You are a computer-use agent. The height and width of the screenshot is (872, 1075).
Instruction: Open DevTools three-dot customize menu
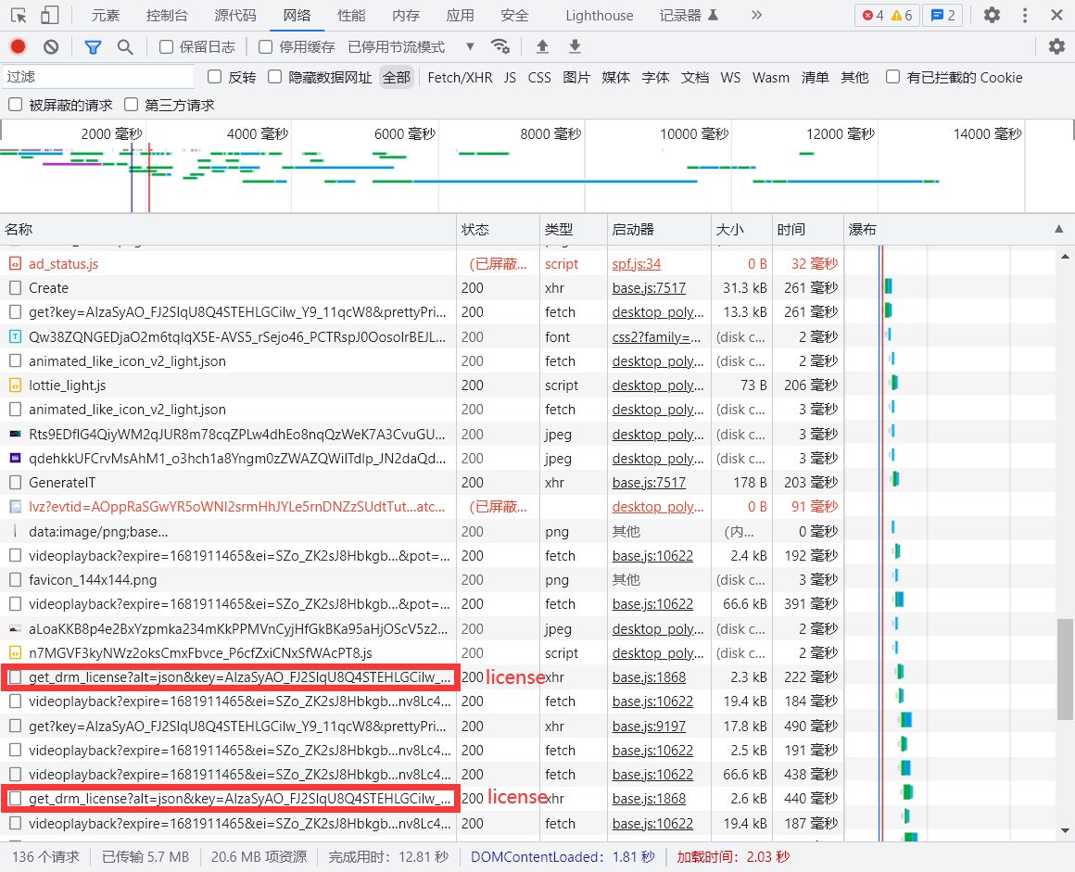pos(1025,15)
